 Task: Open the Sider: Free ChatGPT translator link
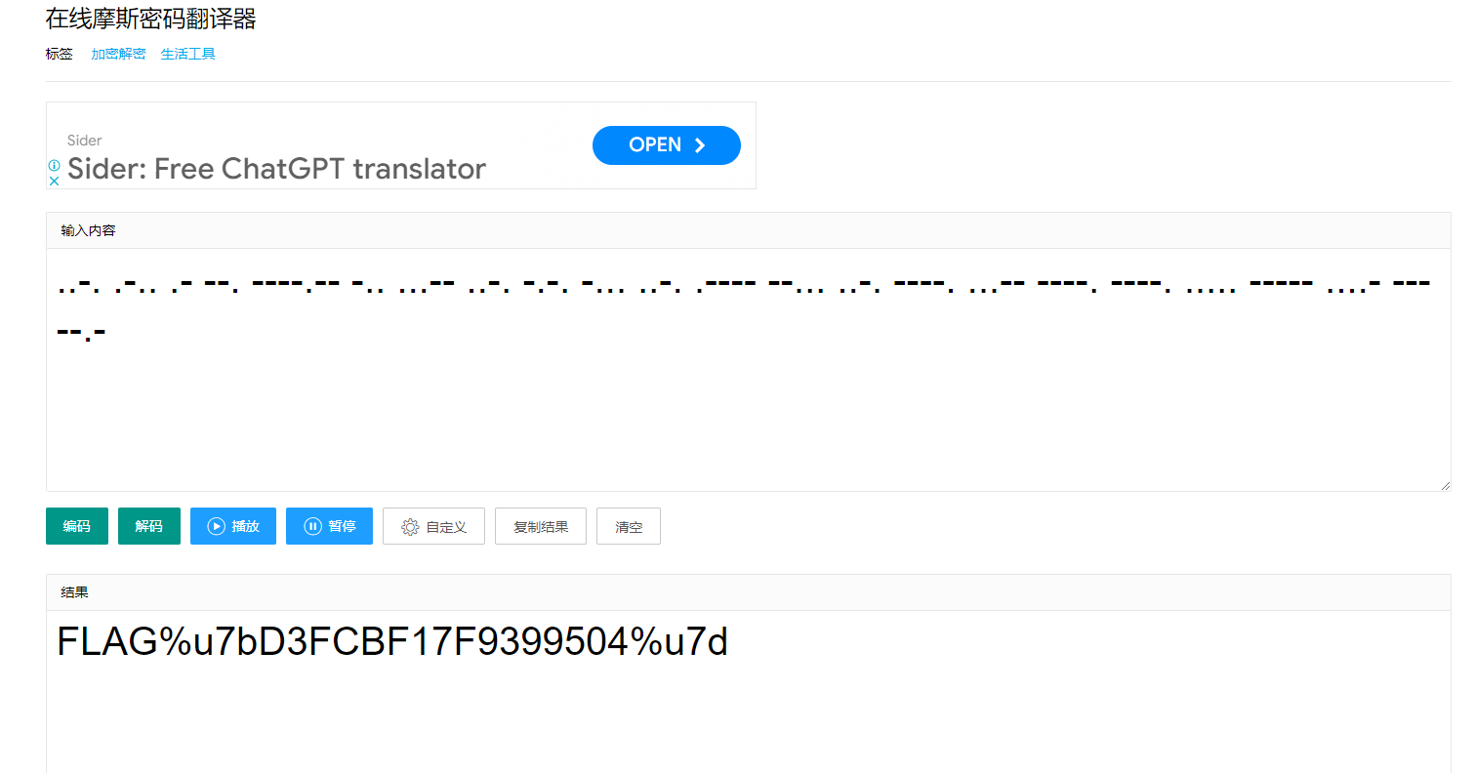[276, 169]
